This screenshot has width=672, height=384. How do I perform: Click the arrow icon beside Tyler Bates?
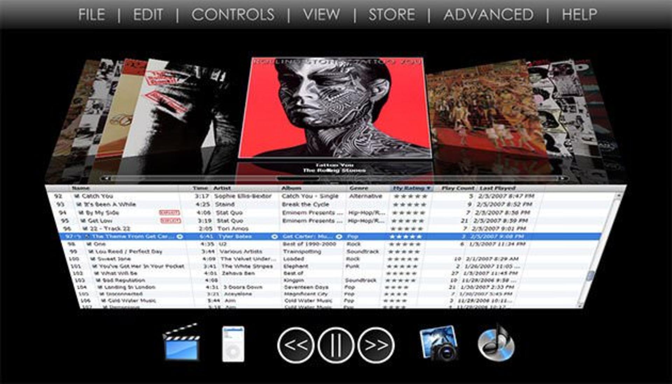(275, 237)
